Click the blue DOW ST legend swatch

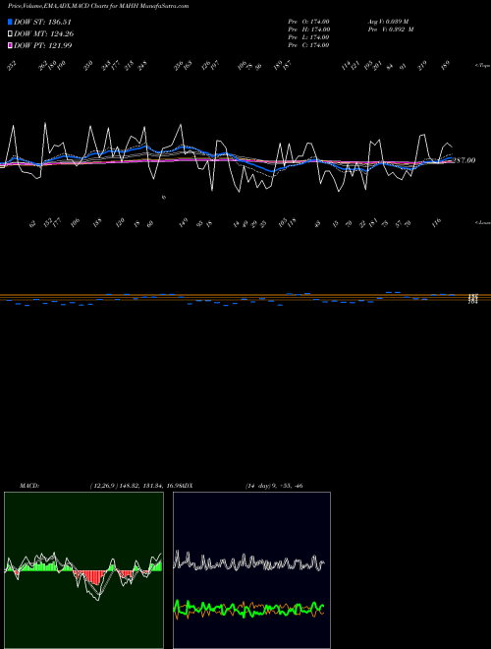coord(11,22)
